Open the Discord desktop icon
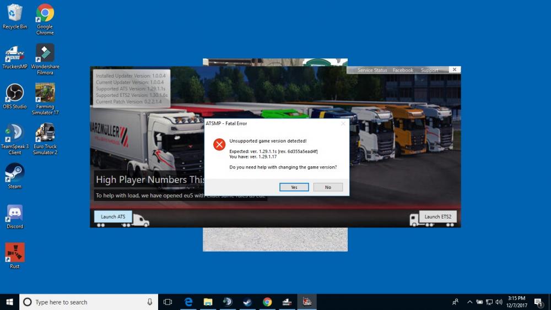The height and width of the screenshot is (310, 551). tap(15, 214)
